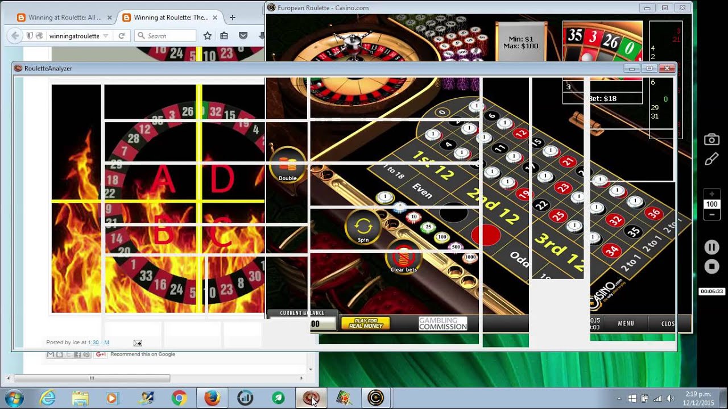Click the red number 25 on table
728x409 pixels.
558,216
